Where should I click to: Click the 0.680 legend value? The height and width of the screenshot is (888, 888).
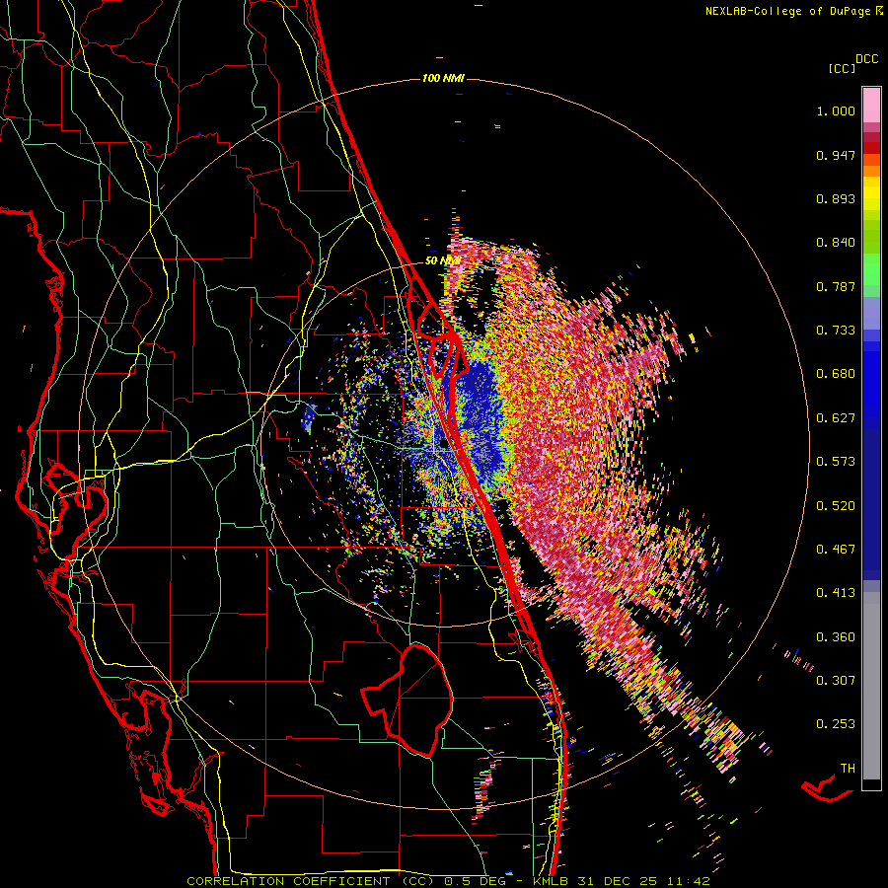pyautogui.click(x=836, y=374)
